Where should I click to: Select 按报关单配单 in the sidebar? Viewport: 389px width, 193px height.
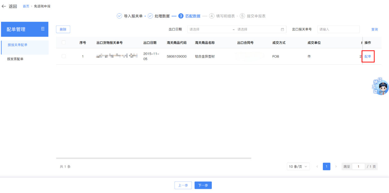18,45
